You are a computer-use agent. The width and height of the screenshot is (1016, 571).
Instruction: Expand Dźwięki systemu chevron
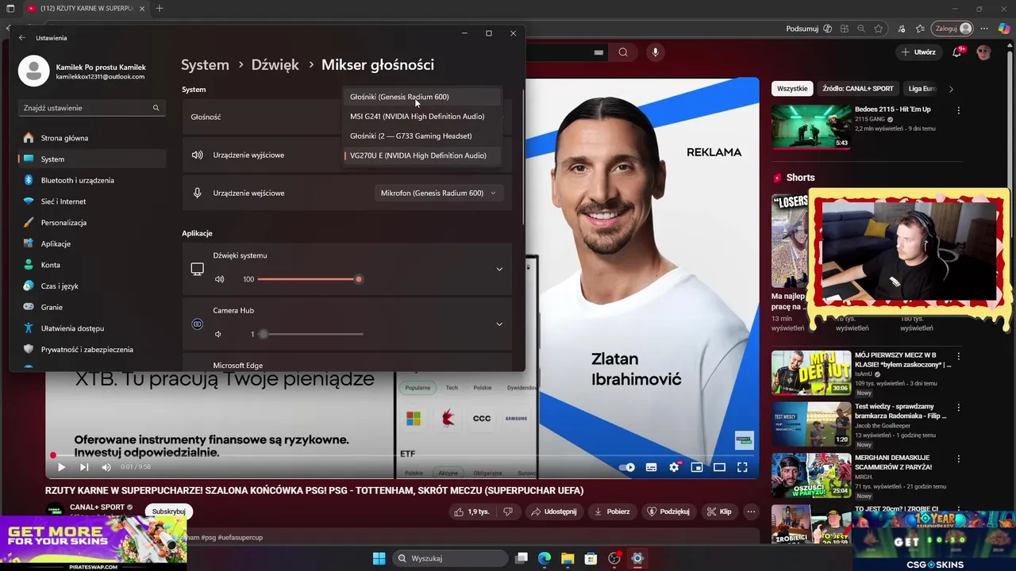point(499,269)
